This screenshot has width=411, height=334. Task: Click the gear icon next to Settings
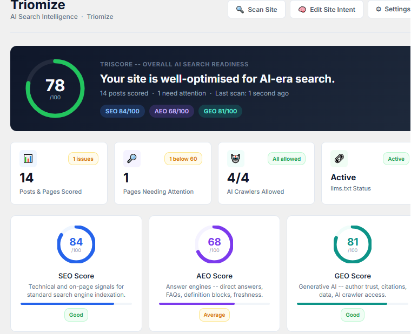click(378, 9)
